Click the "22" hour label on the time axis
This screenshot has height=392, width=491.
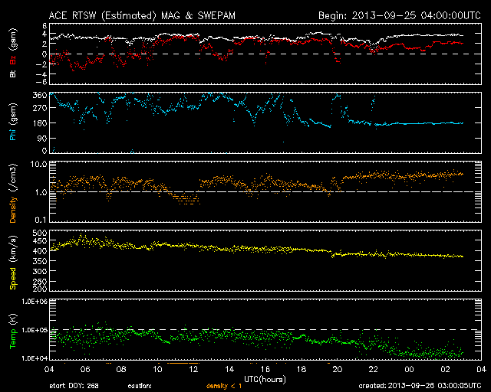click(x=374, y=370)
